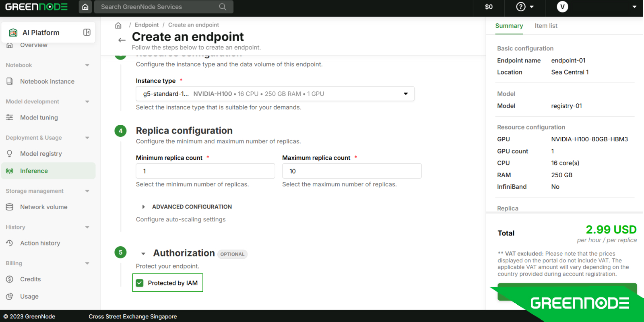Screen dimensions: 644x322
Task: Click the user avatar V icon
Action: tap(562, 7)
